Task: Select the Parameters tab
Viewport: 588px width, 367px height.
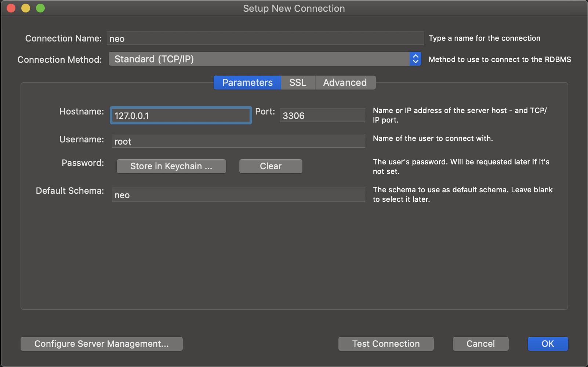Action: point(247,83)
